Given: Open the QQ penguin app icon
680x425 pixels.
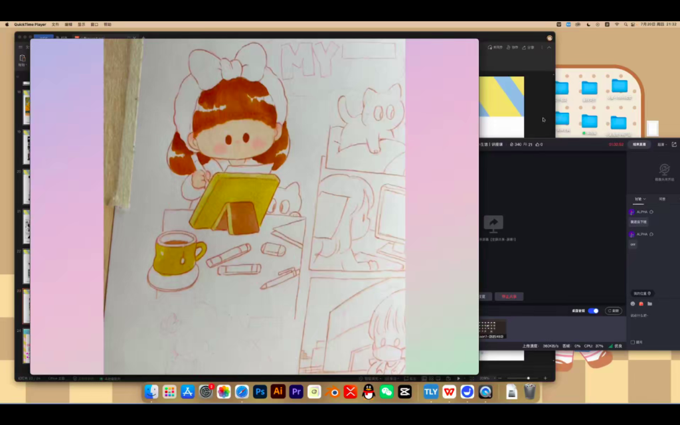Looking at the screenshot, I should tap(369, 392).
